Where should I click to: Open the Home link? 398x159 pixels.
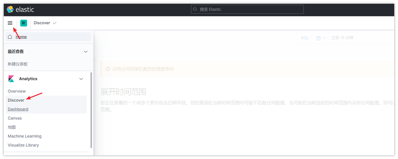21,37
